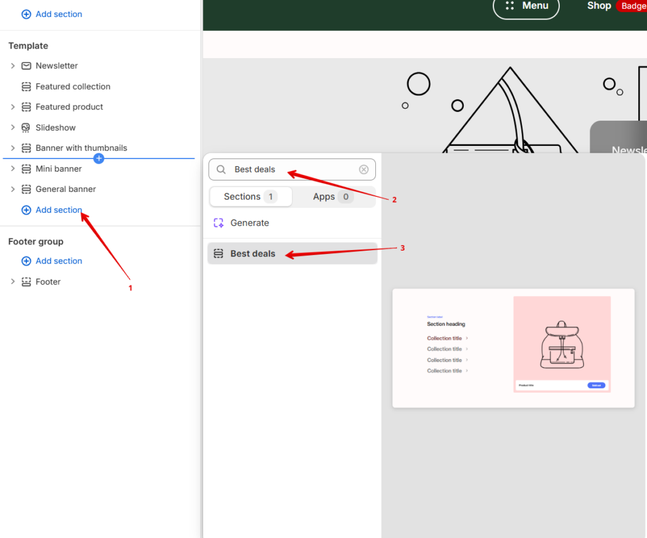Click the General banner section icon
647x538 pixels.
(x=26, y=189)
